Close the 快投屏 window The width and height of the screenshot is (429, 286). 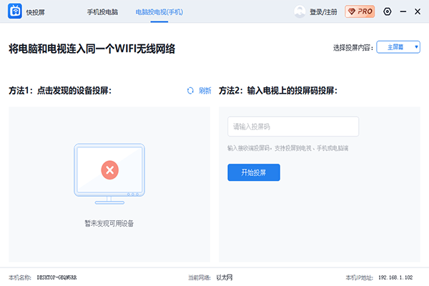417,11
